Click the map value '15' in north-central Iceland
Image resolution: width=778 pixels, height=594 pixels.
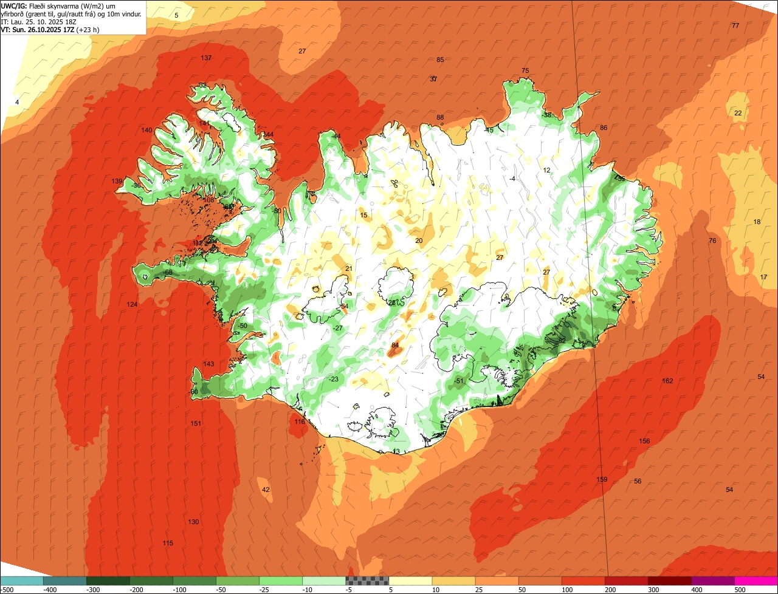click(x=363, y=215)
